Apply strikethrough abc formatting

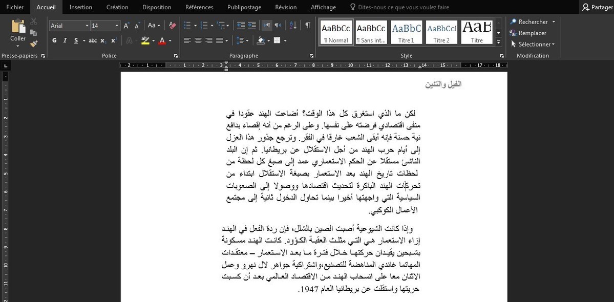93,40
